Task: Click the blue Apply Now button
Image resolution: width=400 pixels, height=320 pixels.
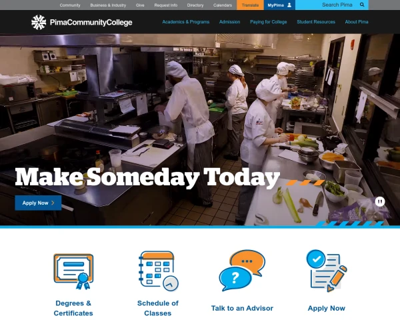Action: click(38, 203)
